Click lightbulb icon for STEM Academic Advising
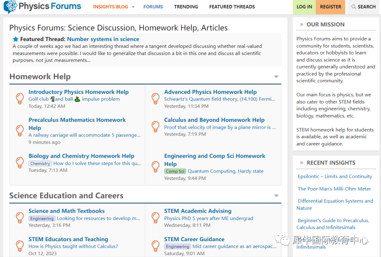The height and width of the screenshot is (257, 381). click(x=156, y=218)
